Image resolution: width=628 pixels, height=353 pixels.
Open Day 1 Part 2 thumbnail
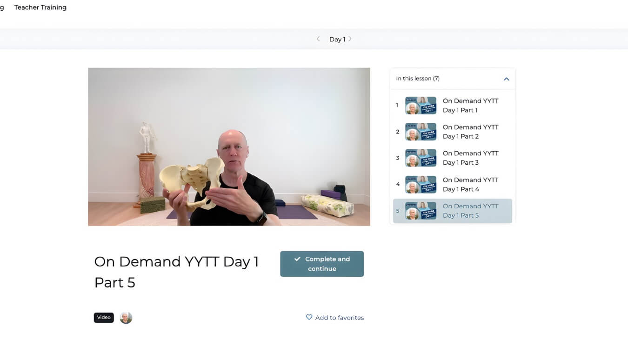(x=421, y=132)
